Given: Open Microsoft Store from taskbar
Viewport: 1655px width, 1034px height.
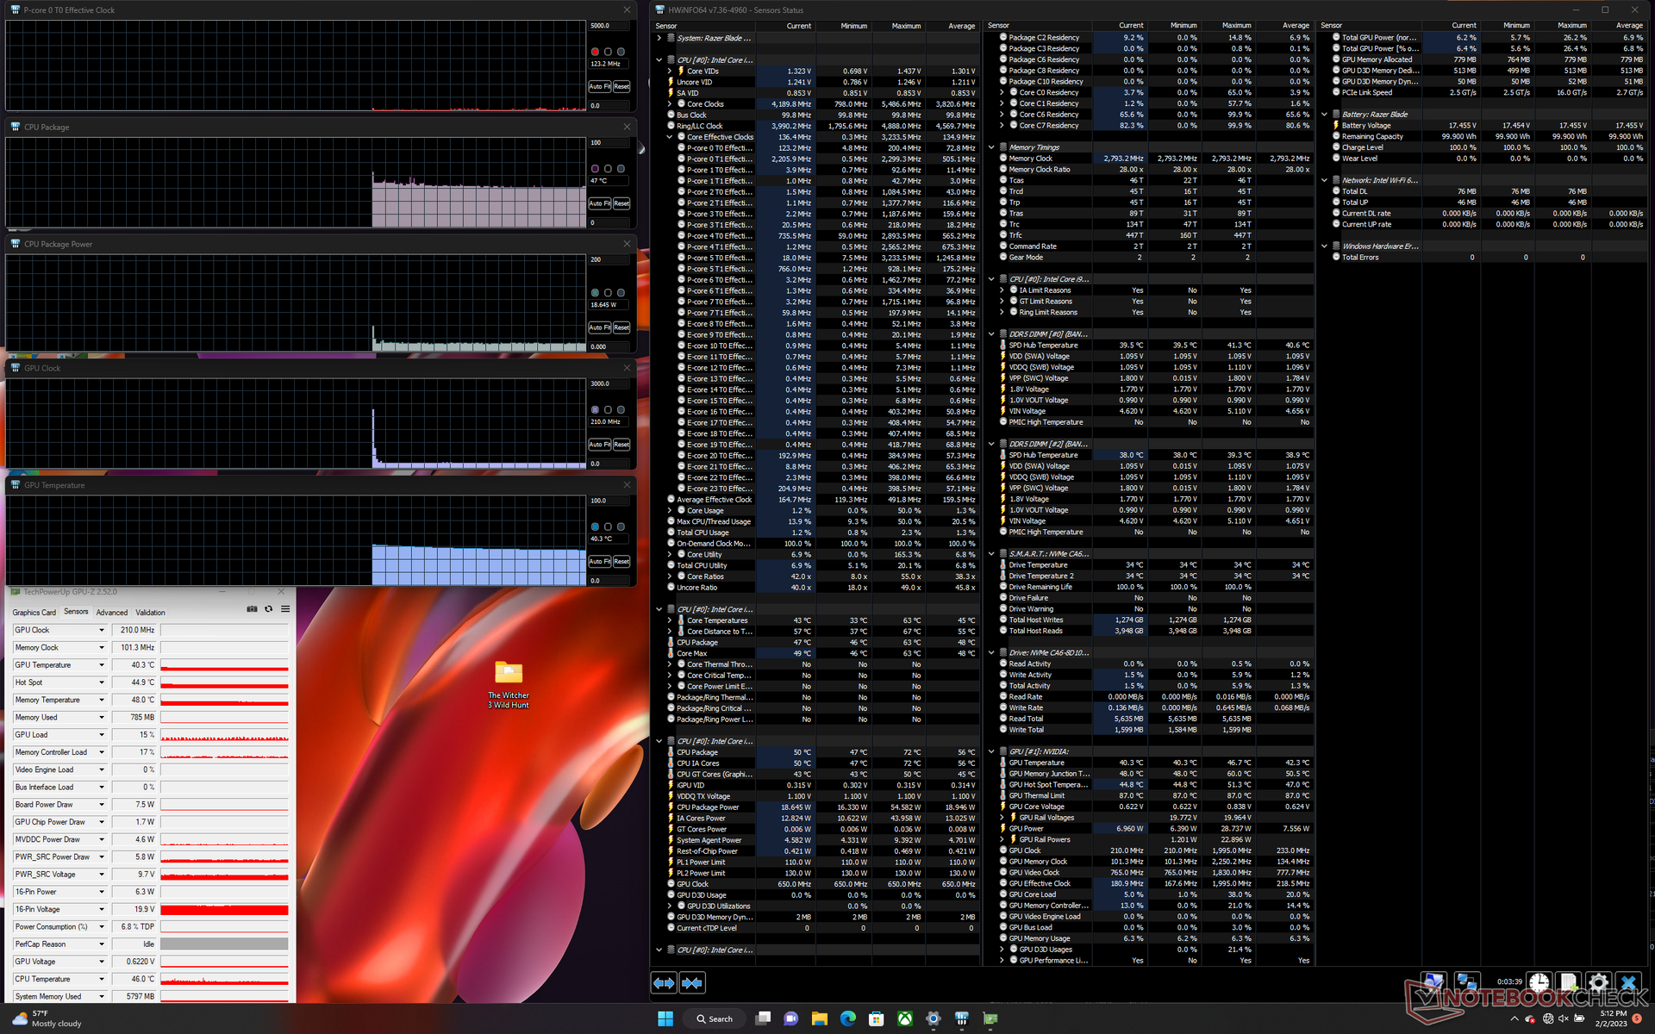Looking at the screenshot, I should point(877,1018).
